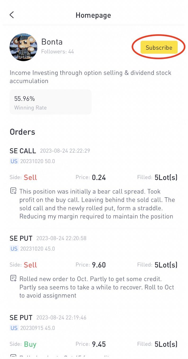Tap the US badge on 20231020 45.0 put
The image size is (188, 359).
[14, 249]
